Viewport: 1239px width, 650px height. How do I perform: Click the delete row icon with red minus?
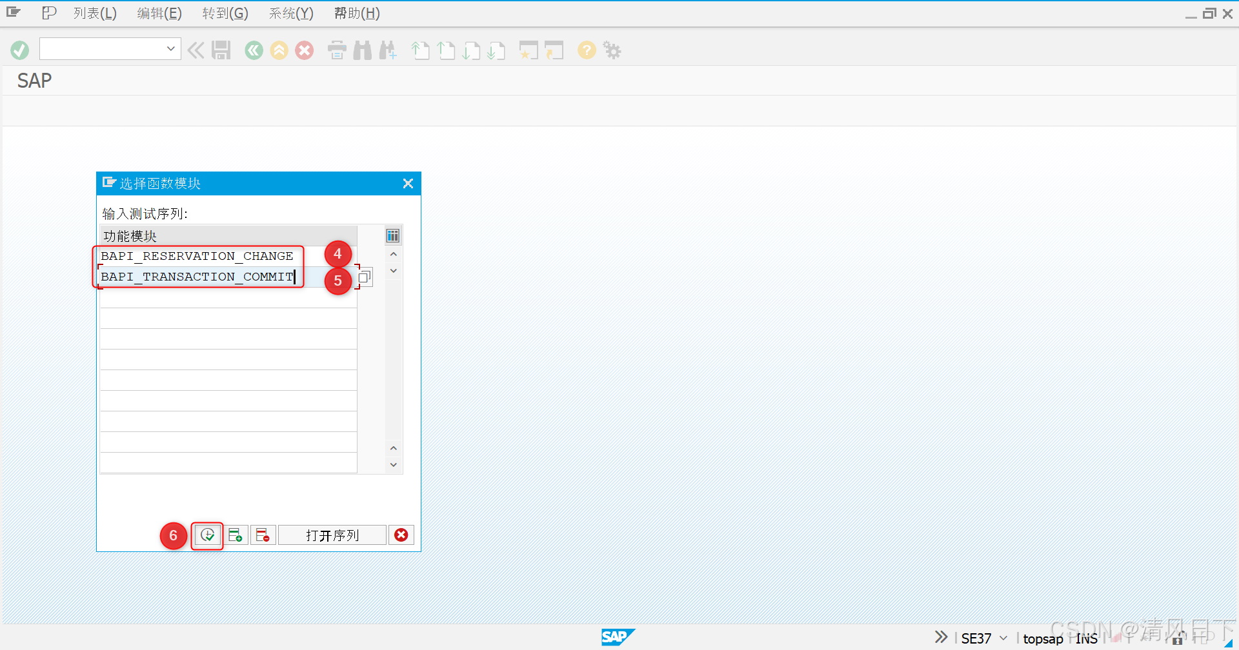(x=263, y=535)
